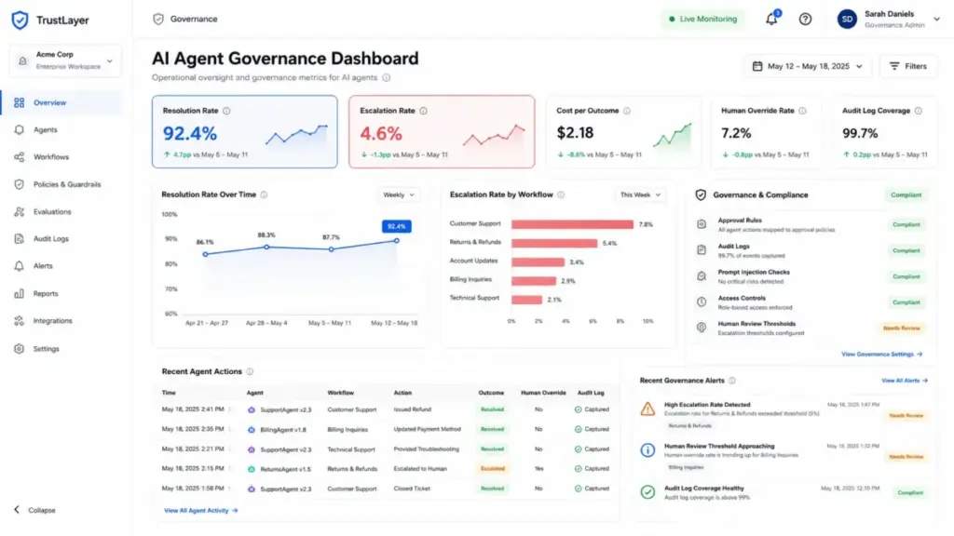Click the Customer Support escalation bar

(x=572, y=224)
